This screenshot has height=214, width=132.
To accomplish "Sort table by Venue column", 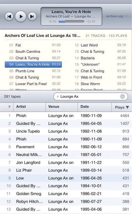I will [61, 107].
